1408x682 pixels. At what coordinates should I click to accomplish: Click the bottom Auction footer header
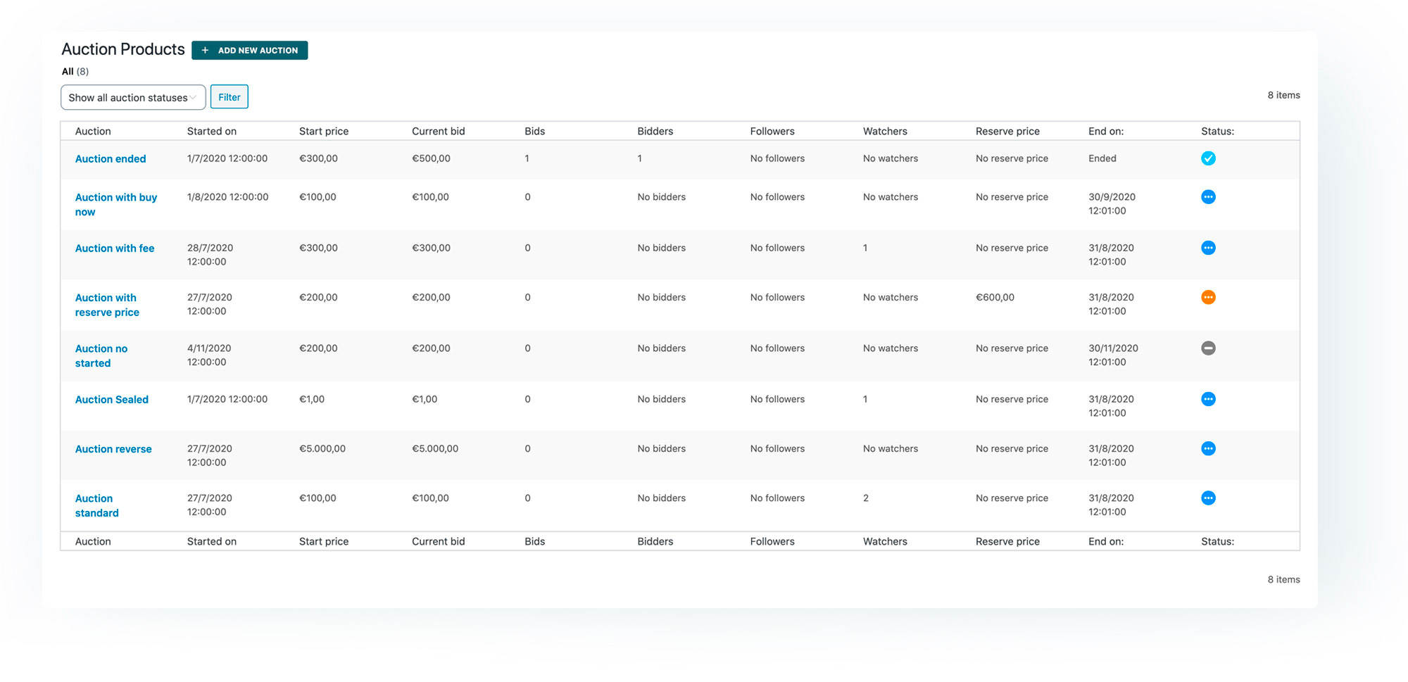tap(93, 541)
